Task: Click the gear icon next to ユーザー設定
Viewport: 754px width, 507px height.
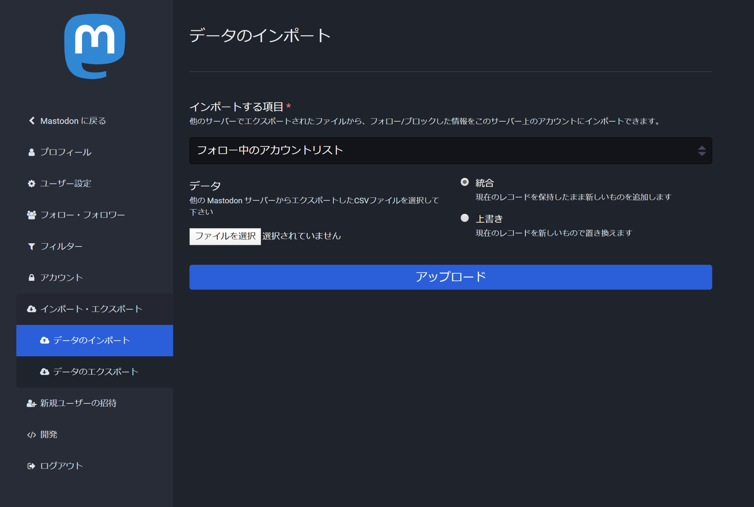Action: [x=31, y=183]
